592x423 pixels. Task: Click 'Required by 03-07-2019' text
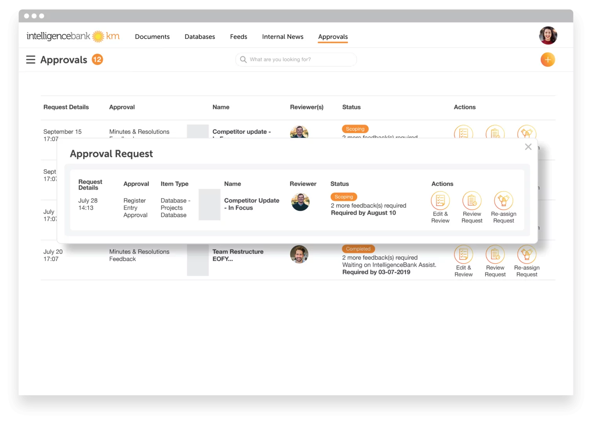(376, 272)
